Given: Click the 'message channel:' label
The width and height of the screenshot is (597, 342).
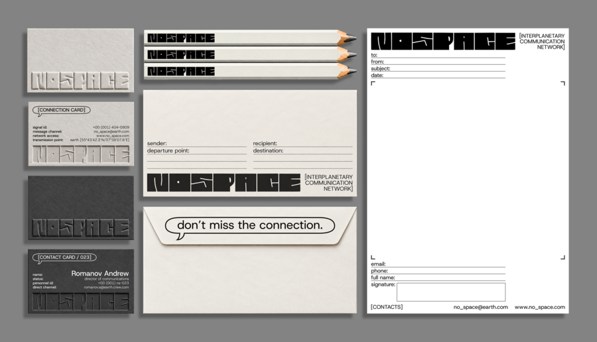Looking at the screenshot, I should [47, 132].
